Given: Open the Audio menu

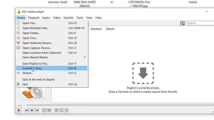Looking at the screenshot, I should click(46, 18).
